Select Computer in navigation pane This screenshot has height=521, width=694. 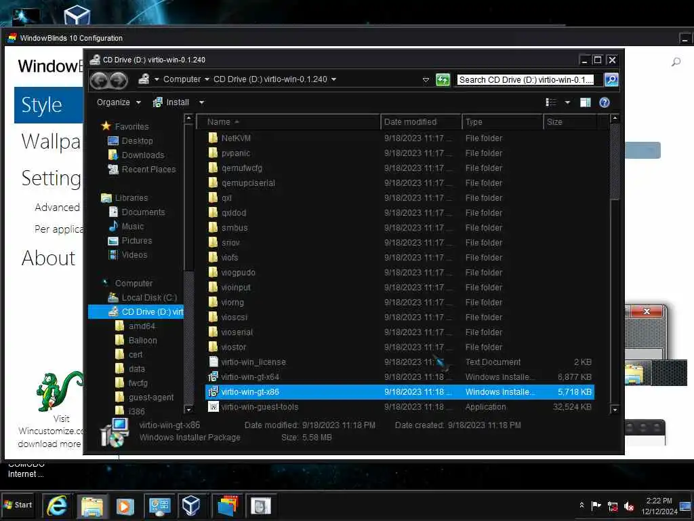(134, 283)
